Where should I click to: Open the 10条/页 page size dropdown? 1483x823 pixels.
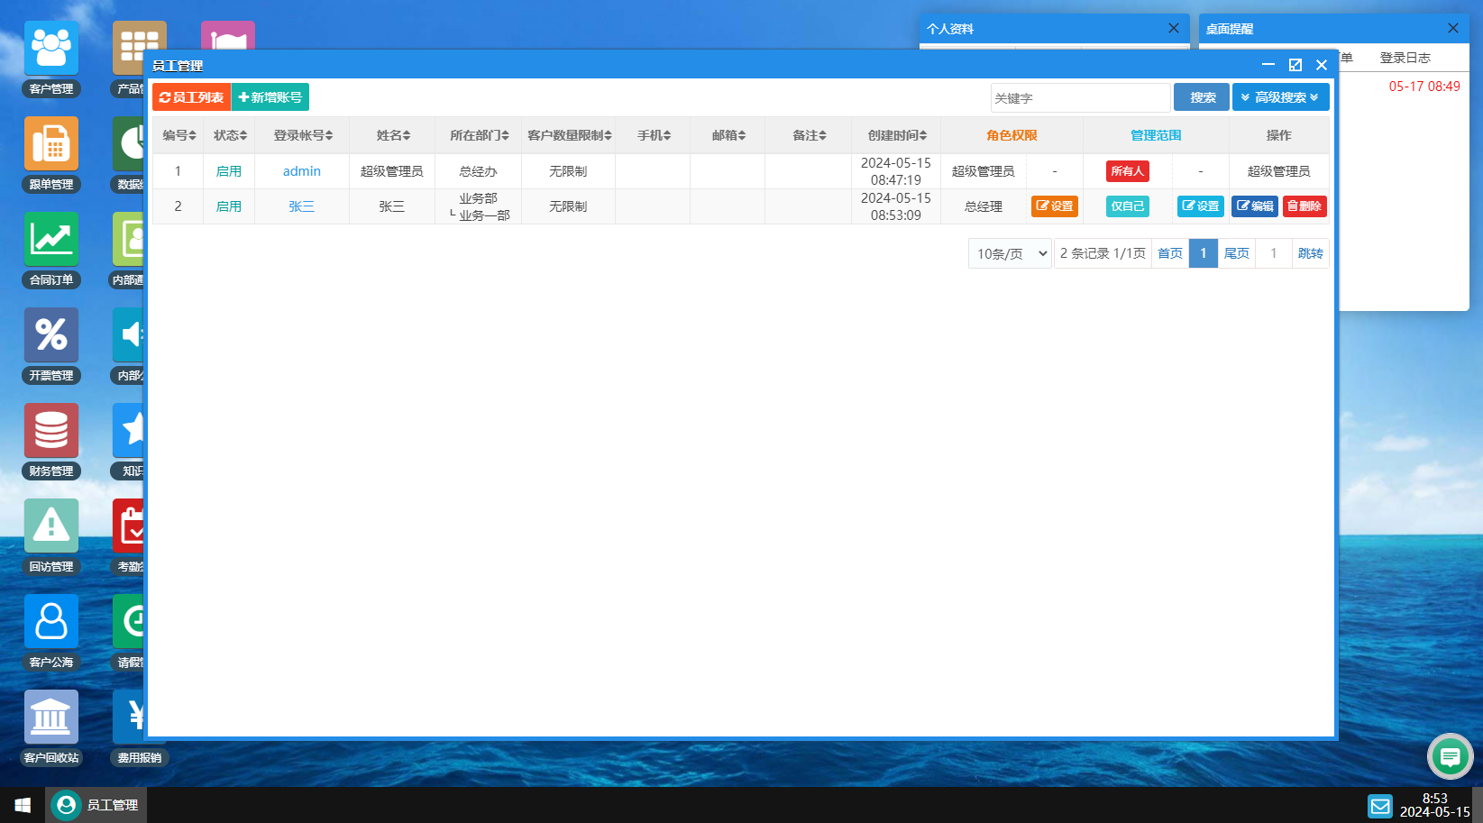pyautogui.click(x=1009, y=253)
